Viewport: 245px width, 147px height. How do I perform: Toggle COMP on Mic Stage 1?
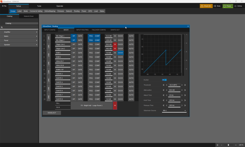click(x=97, y=36)
